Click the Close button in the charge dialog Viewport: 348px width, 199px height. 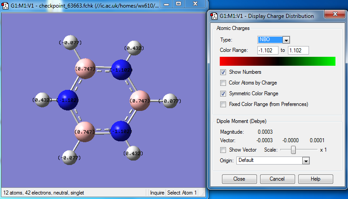click(x=239, y=179)
